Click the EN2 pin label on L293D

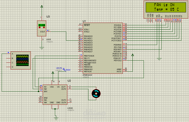coord(46,98)
